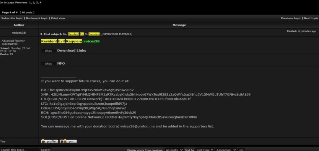Click the Resident Evil Requiem-voices38 title
319x151 pixels.
(70, 41)
